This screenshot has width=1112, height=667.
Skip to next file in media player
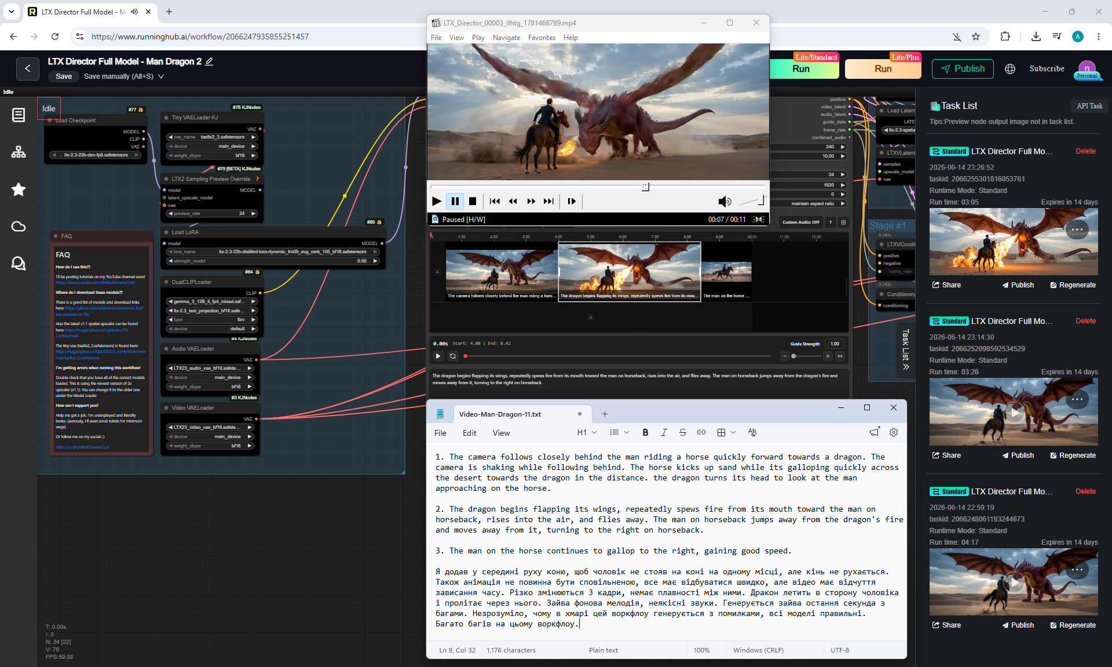(548, 201)
